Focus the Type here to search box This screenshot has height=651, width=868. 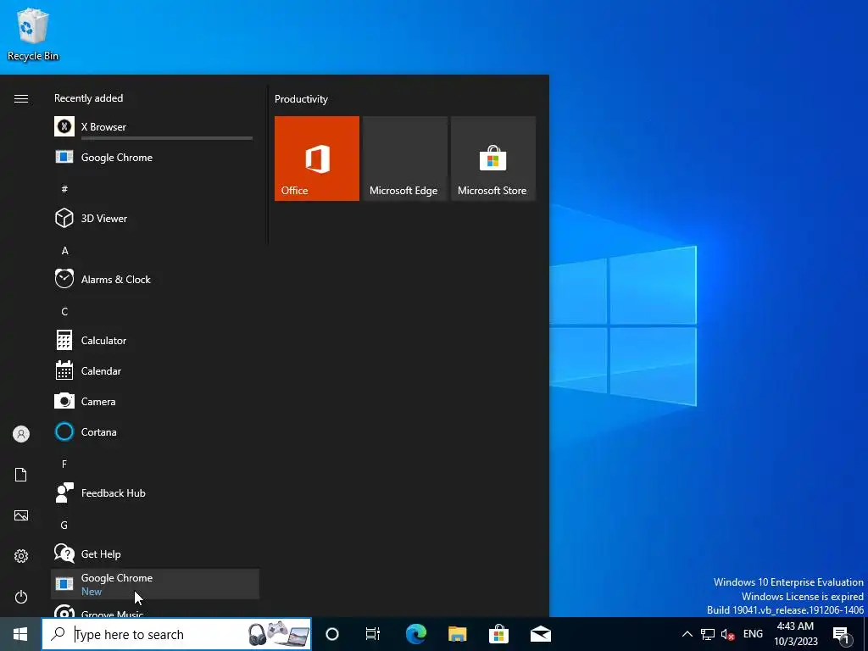click(176, 634)
